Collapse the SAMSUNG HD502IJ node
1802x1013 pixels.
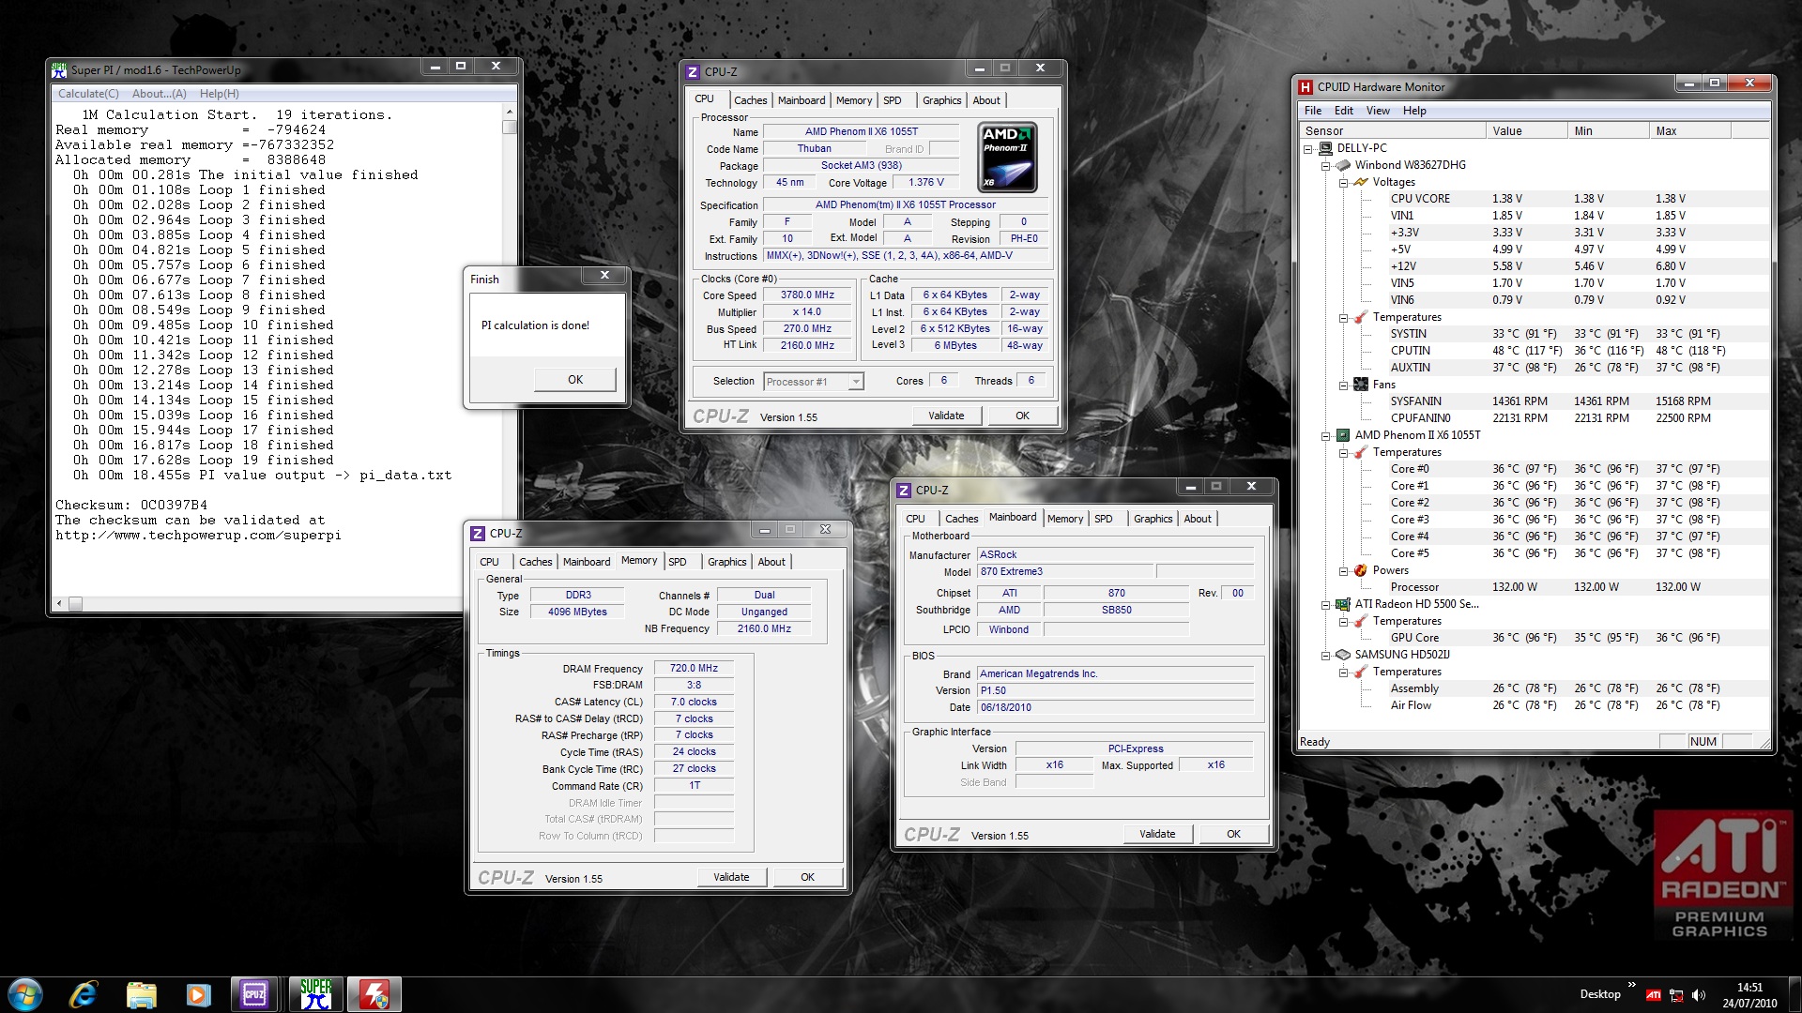[1326, 656]
